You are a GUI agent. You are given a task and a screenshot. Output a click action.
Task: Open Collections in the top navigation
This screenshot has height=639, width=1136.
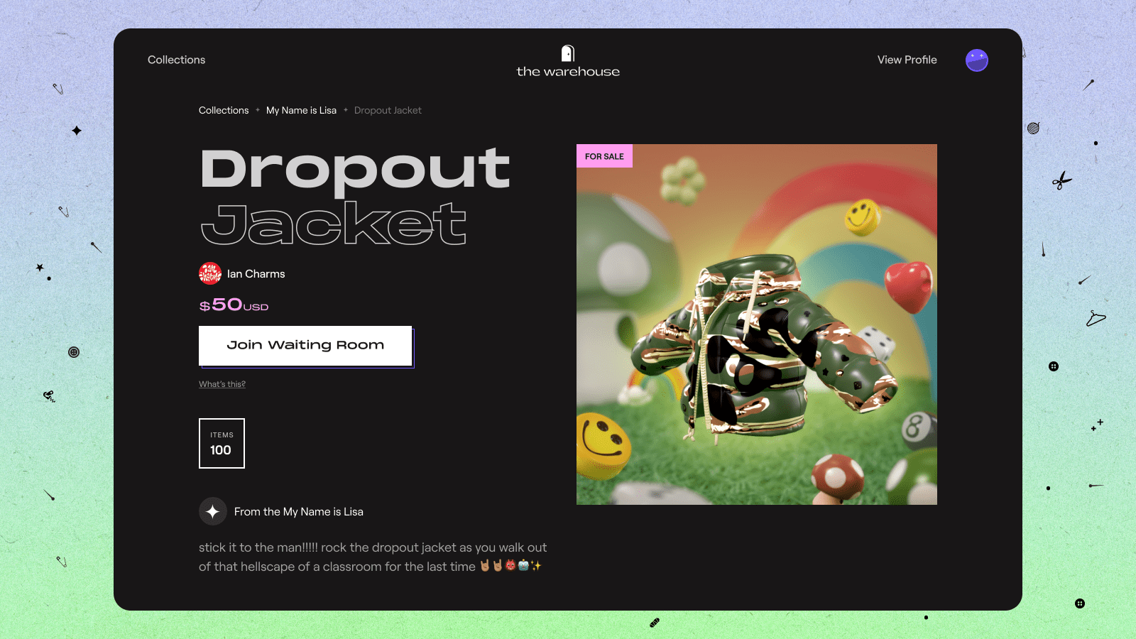(x=176, y=60)
